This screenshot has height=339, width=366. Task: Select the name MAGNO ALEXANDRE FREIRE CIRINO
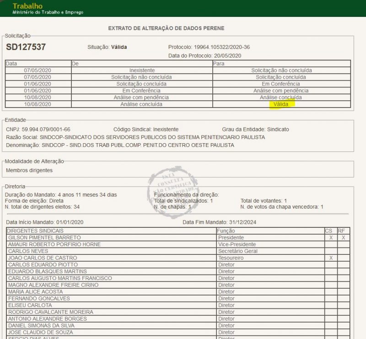tap(53, 285)
